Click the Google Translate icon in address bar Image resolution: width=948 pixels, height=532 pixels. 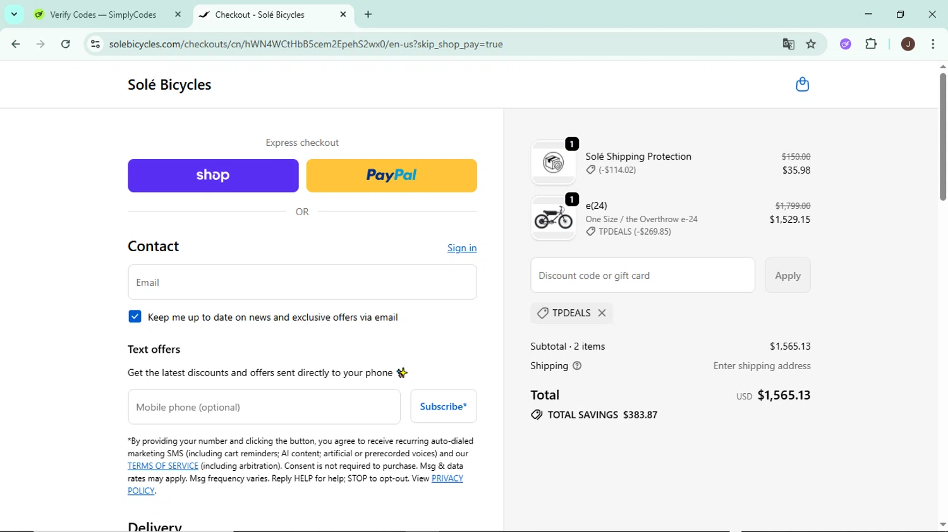[788, 44]
